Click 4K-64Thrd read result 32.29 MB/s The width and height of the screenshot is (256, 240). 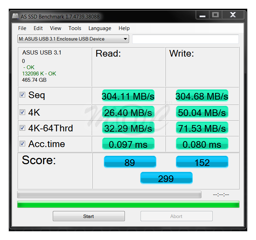click(128, 128)
